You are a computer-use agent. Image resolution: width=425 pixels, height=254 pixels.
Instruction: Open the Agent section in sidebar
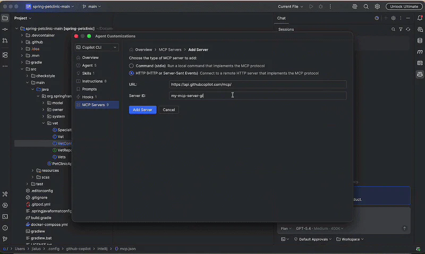(x=97, y=65)
